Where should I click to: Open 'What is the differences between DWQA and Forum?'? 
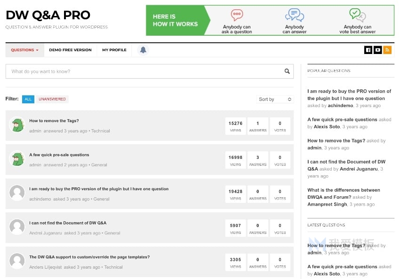coord(344,194)
